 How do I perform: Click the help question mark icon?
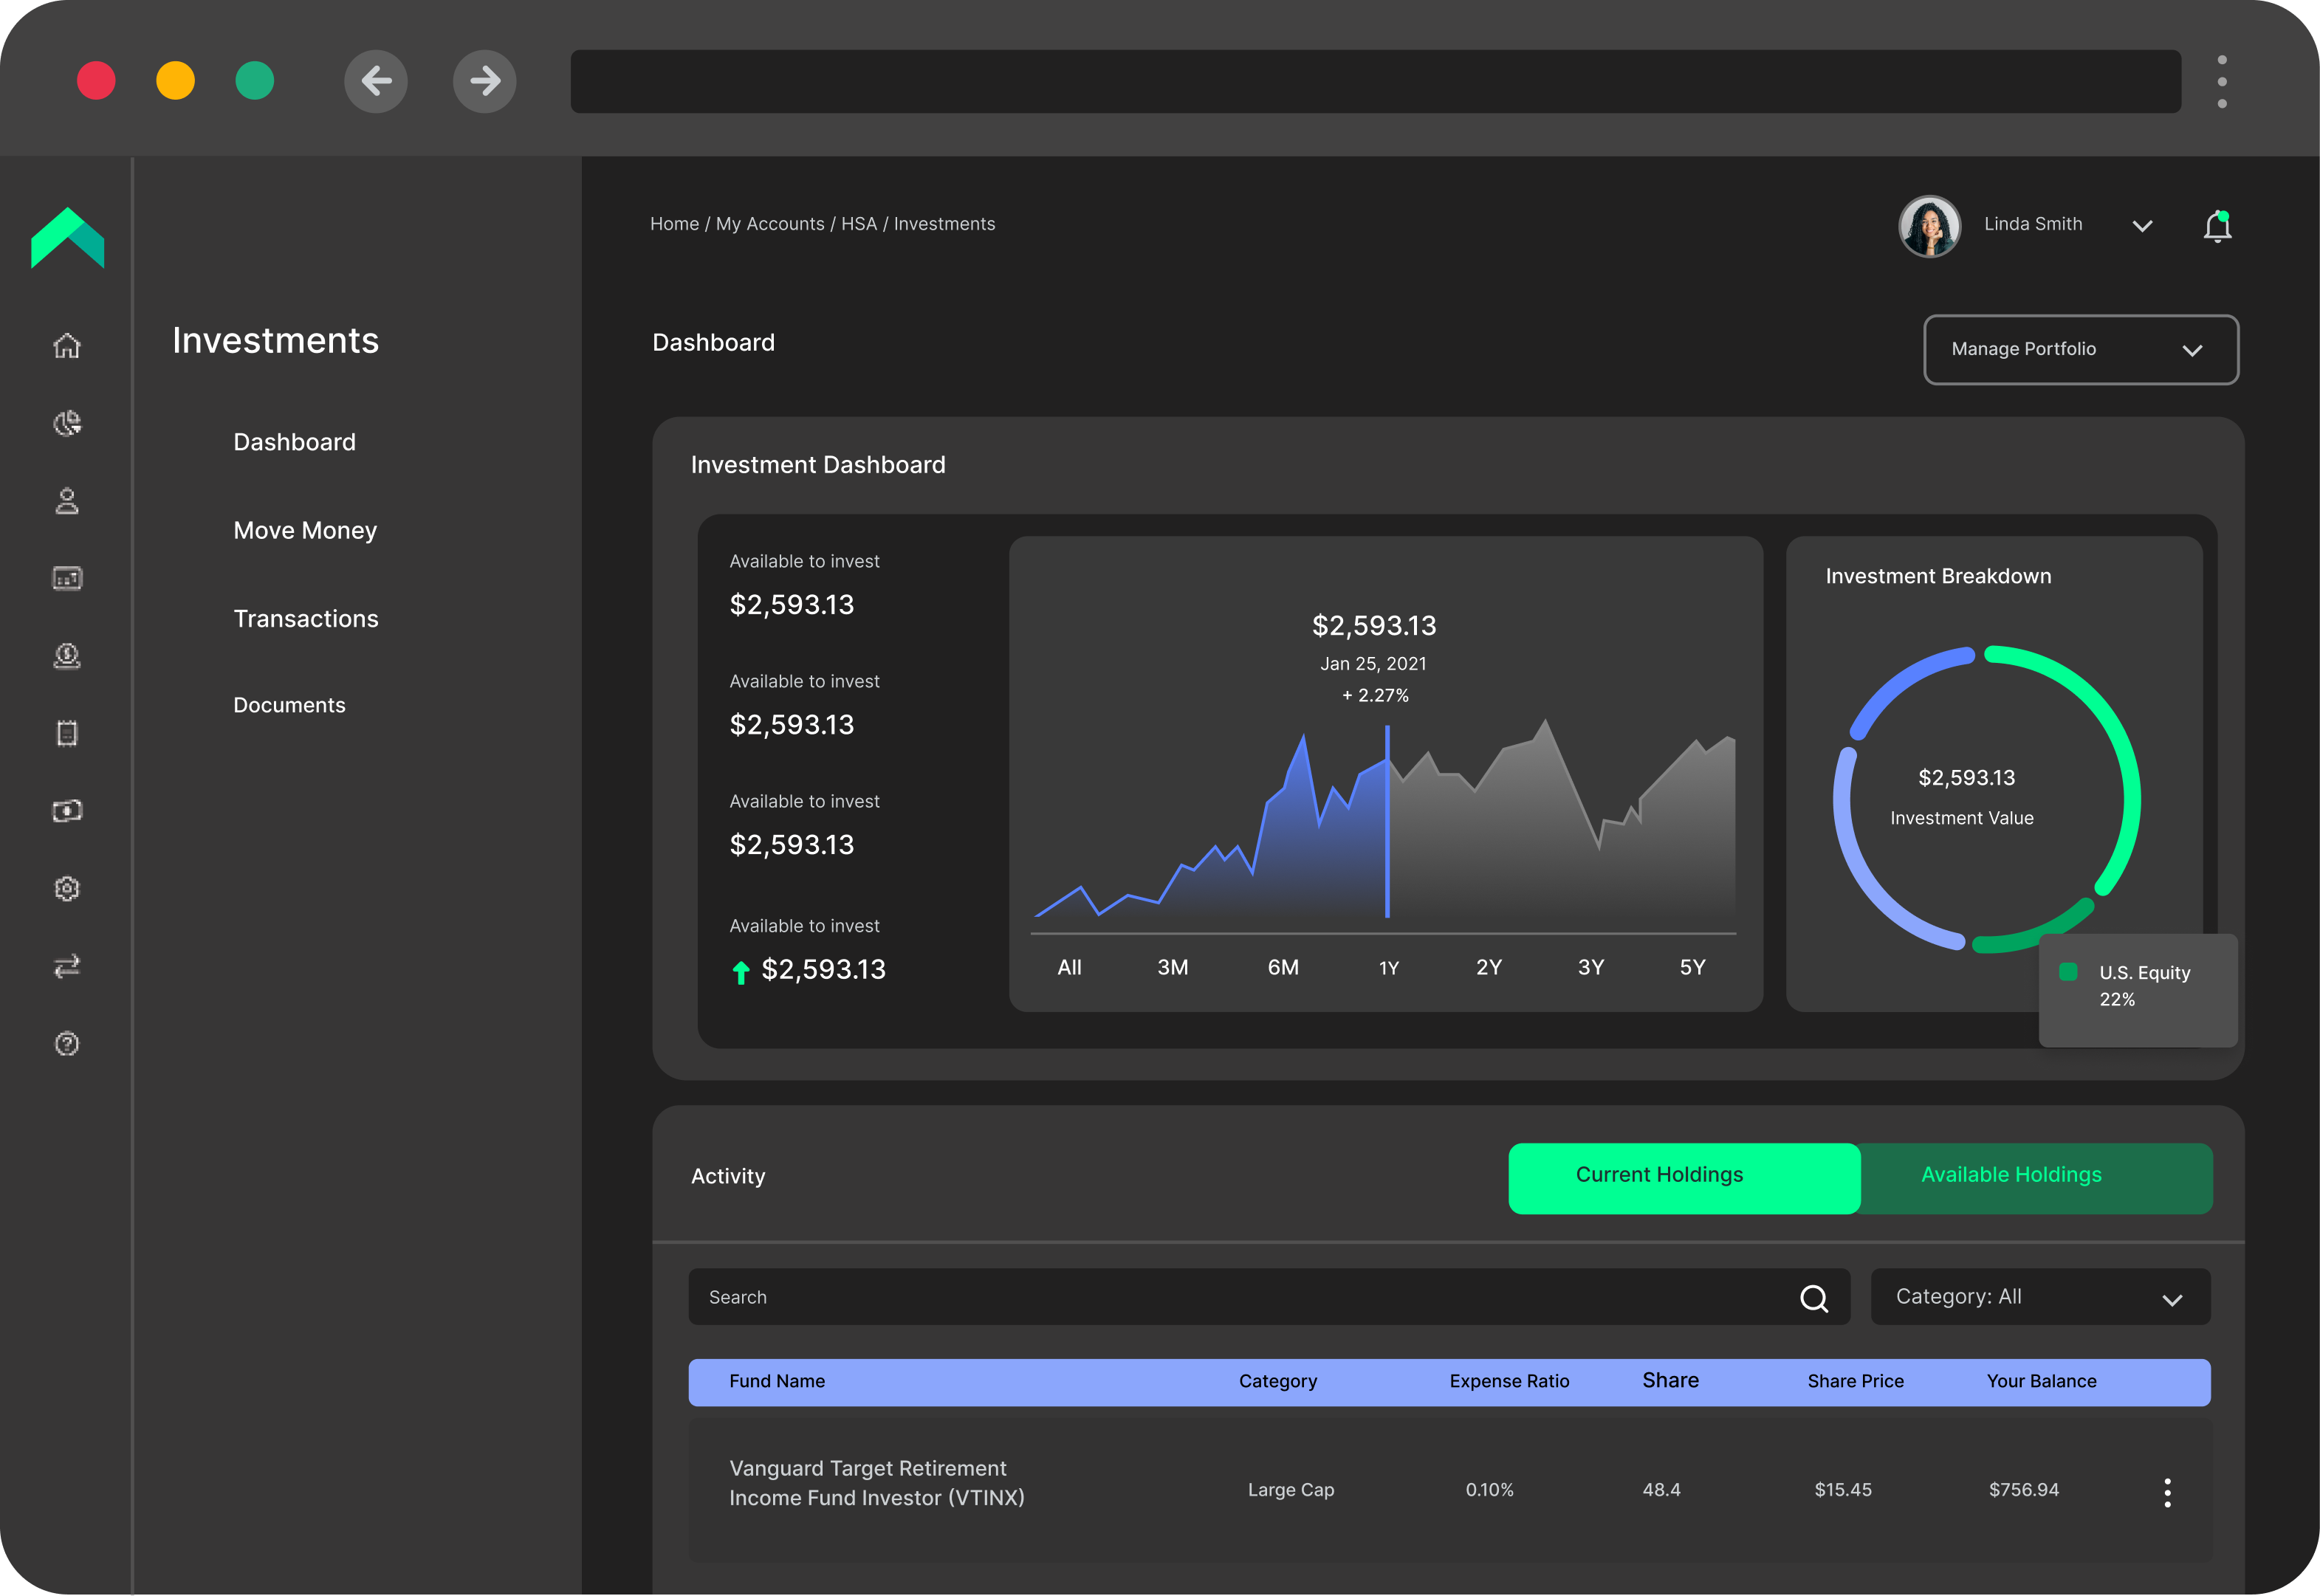67,1044
